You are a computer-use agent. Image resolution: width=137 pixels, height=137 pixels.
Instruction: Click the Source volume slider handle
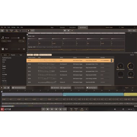tap(19, 38)
